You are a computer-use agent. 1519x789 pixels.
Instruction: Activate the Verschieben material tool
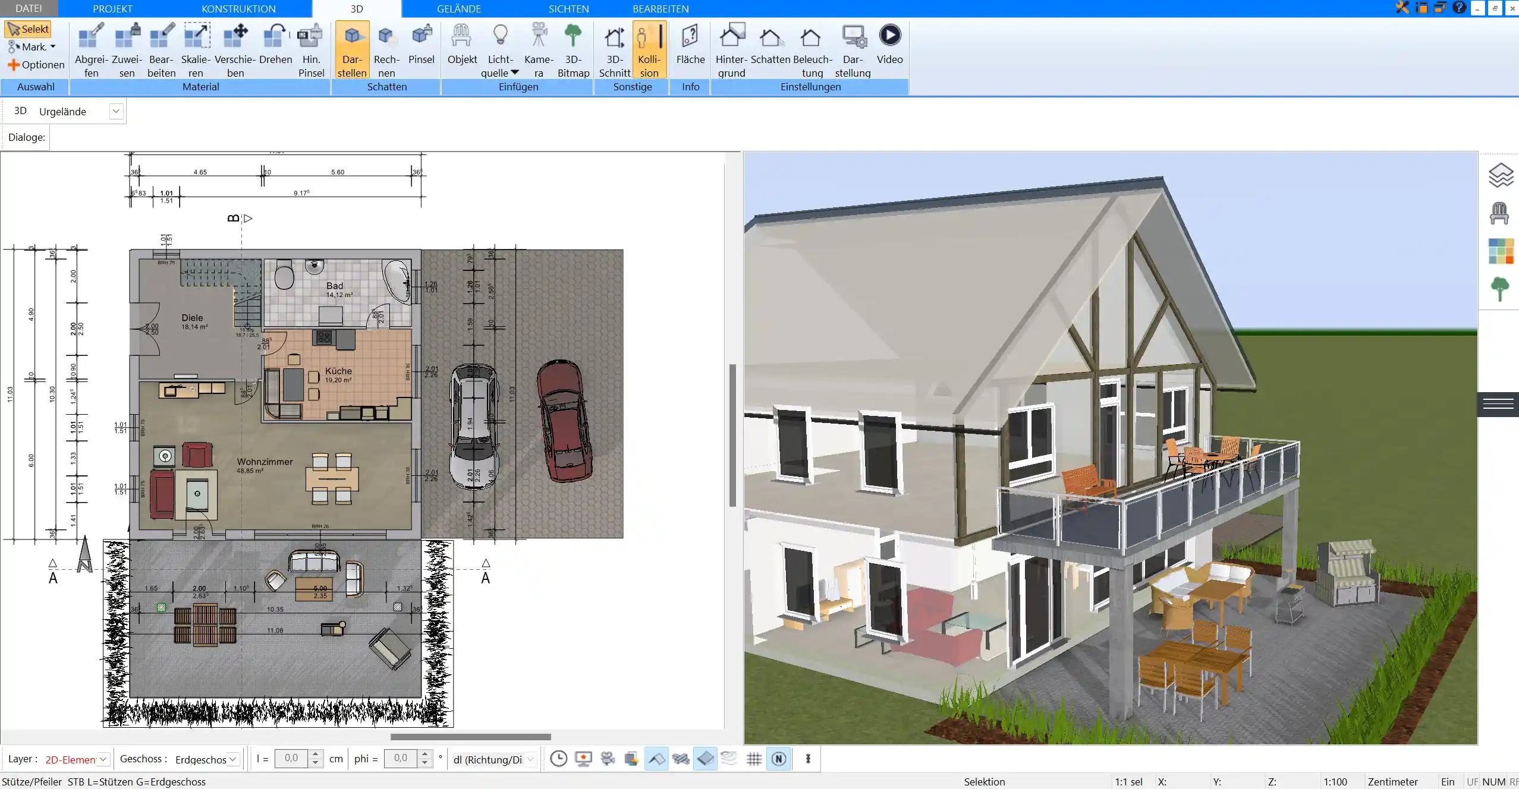click(x=235, y=50)
